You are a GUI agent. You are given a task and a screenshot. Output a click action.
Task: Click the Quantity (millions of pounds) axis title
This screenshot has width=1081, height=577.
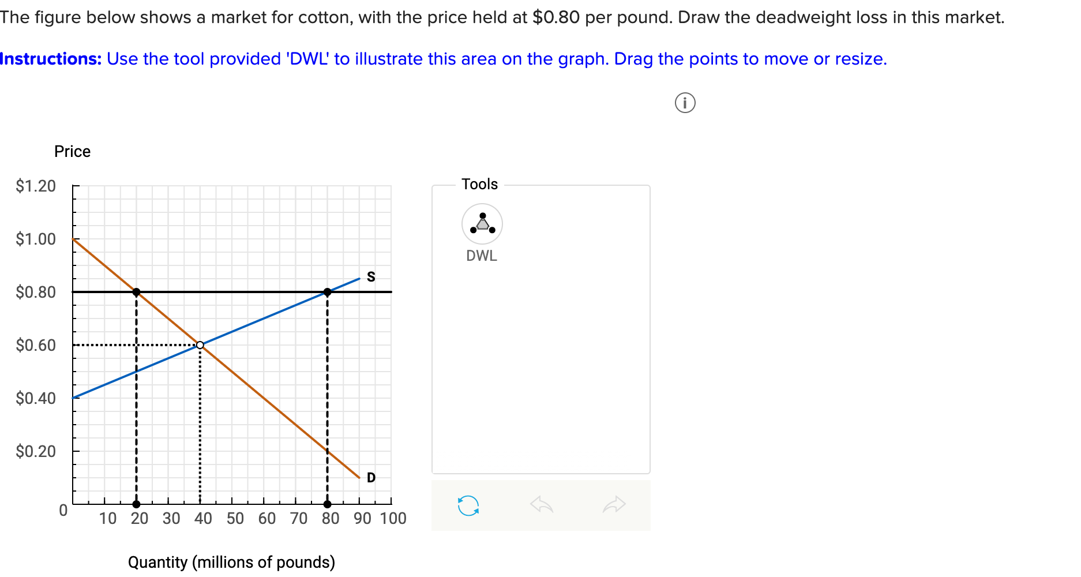click(x=231, y=562)
